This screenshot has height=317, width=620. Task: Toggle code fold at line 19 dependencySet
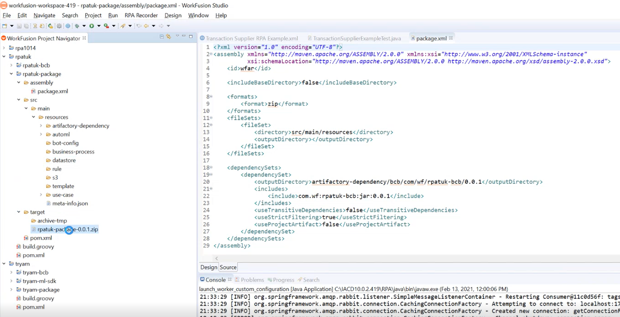point(211,175)
